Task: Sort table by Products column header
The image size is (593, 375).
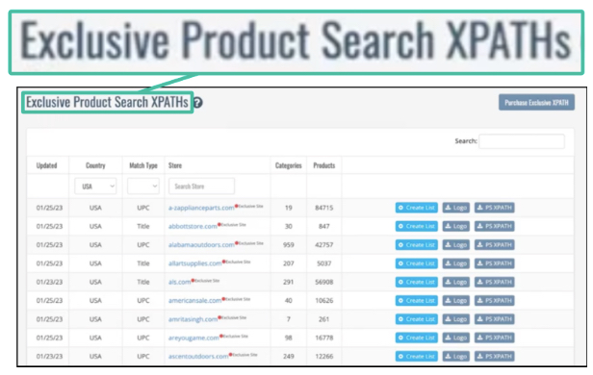Action: pyautogui.click(x=324, y=165)
